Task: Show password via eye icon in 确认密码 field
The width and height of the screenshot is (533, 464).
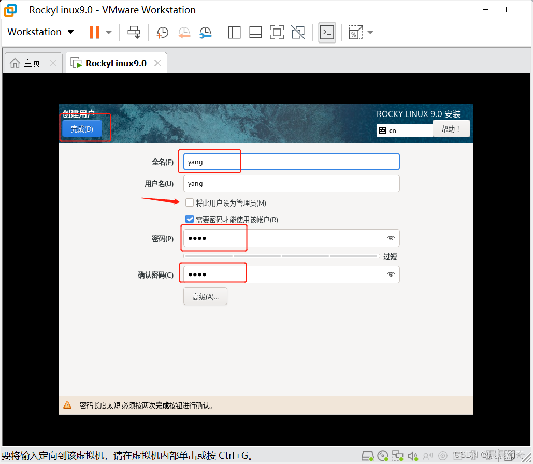Action: 391,274
